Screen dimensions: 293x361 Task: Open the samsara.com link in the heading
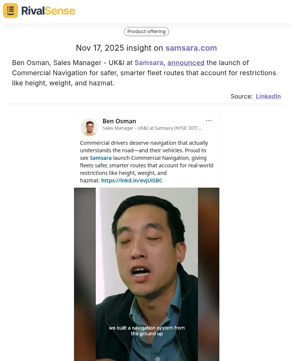[x=191, y=48]
